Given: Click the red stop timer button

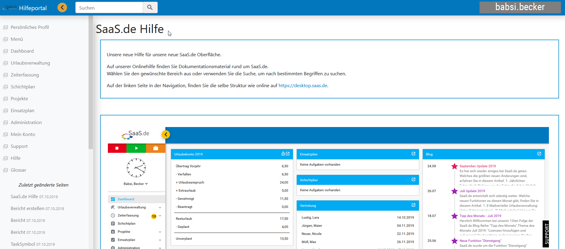Looking at the screenshot, I should 117,148.
